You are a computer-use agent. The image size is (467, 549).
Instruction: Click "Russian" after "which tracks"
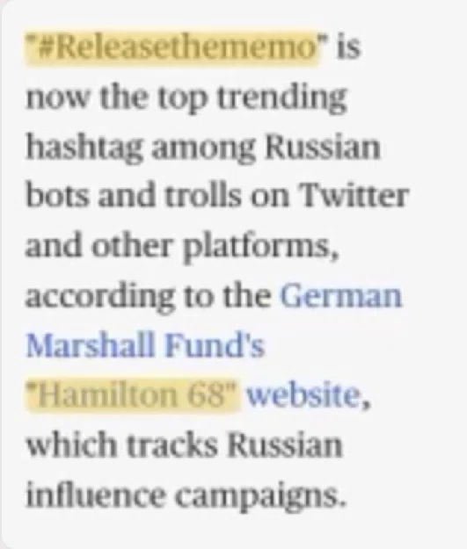(x=284, y=445)
